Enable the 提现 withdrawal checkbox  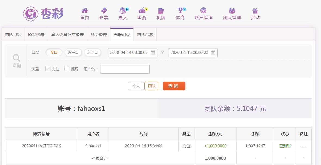67,69
